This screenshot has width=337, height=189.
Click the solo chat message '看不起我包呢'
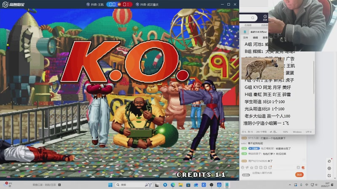pos(255,143)
